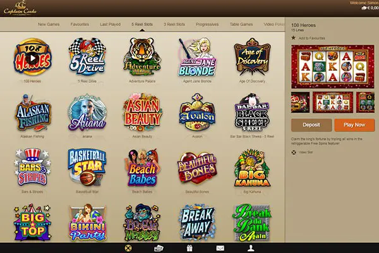379x253 pixels.
Task: Open the envelope messages icon
Action: 220,248
